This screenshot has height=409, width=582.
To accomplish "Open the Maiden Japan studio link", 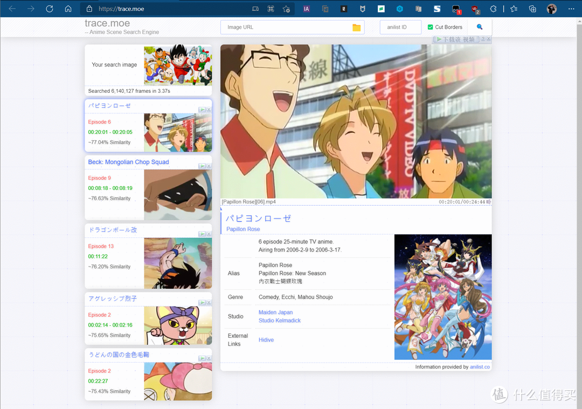I will [275, 312].
